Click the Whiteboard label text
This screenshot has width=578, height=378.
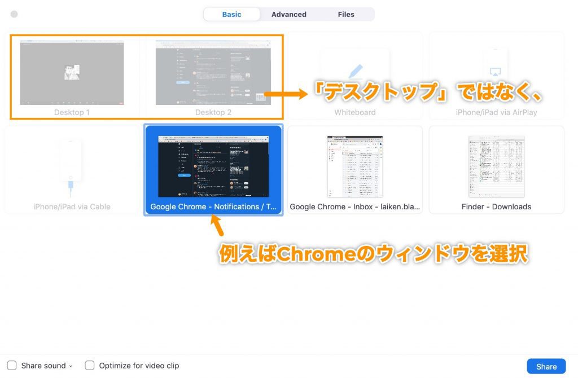pyautogui.click(x=354, y=112)
